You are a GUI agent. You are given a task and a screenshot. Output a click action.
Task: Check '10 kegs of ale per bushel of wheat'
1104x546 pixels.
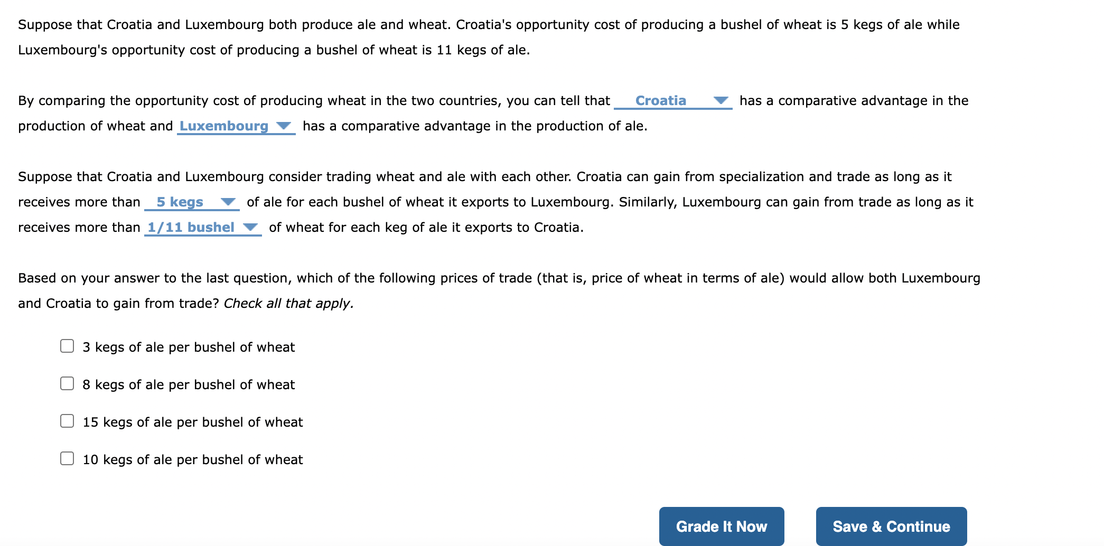point(67,458)
